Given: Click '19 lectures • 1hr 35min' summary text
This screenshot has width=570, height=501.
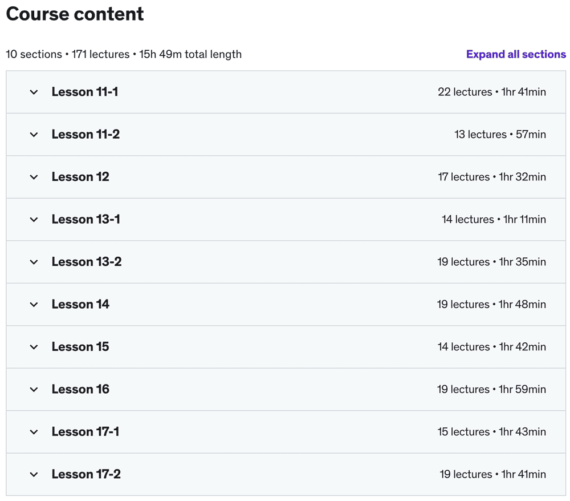Looking at the screenshot, I should [491, 262].
